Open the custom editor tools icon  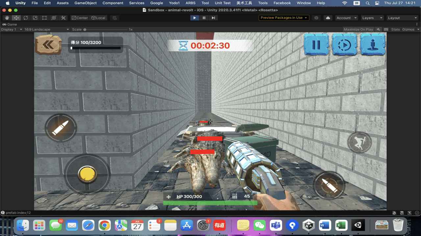click(63, 18)
